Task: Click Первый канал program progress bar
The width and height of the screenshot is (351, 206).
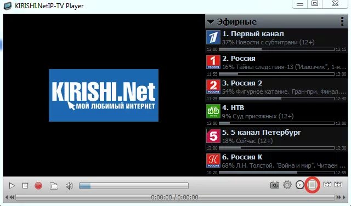Action: [x=276, y=49]
